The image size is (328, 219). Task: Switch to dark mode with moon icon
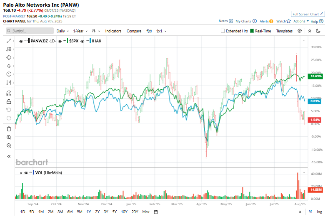click(x=318, y=31)
